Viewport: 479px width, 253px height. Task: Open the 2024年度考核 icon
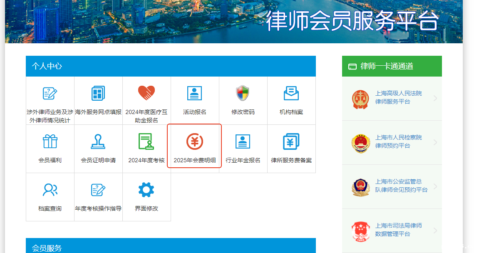tap(146, 142)
